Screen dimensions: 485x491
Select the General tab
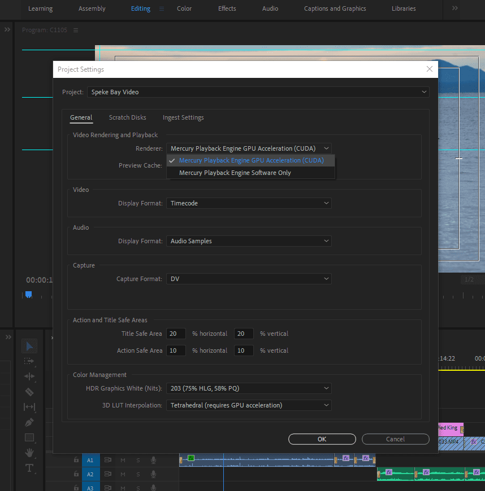pyautogui.click(x=81, y=117)
